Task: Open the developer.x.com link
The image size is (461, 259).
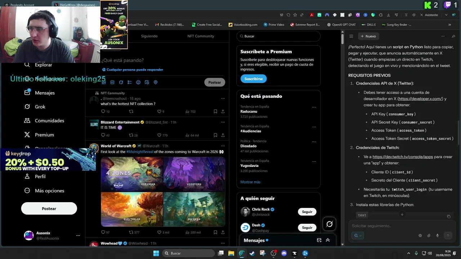Action: [420, 99]
